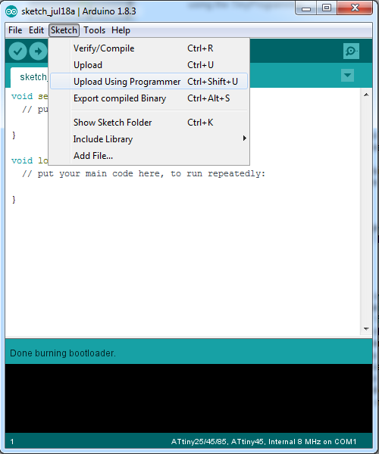Choose Add File... entry
Image resolution: width=379 pixels, height=454 pixels.
pyautogui.click(x=149, y=156)
